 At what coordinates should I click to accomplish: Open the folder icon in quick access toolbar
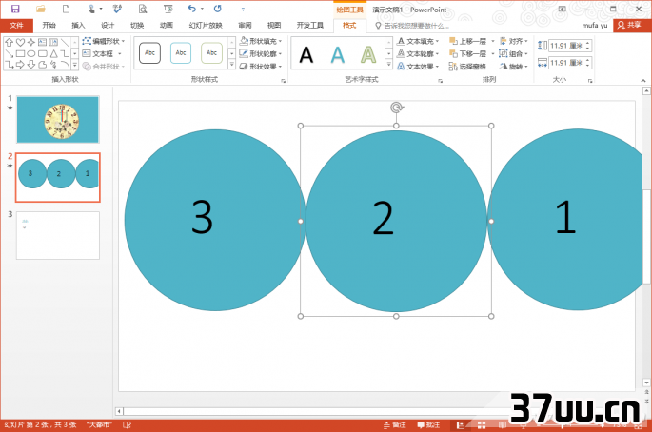tap(41, 9)
